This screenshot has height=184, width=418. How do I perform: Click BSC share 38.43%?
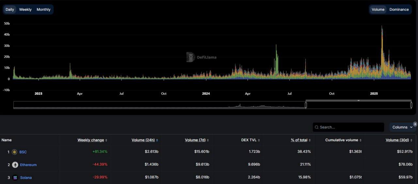tap(304, 152)
